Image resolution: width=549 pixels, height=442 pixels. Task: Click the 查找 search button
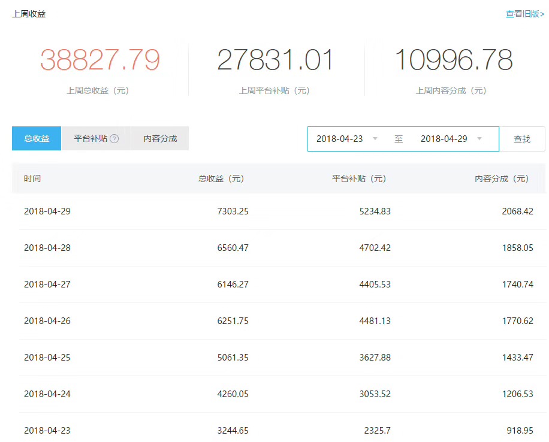pyautogui.click(x=521, y=138)
